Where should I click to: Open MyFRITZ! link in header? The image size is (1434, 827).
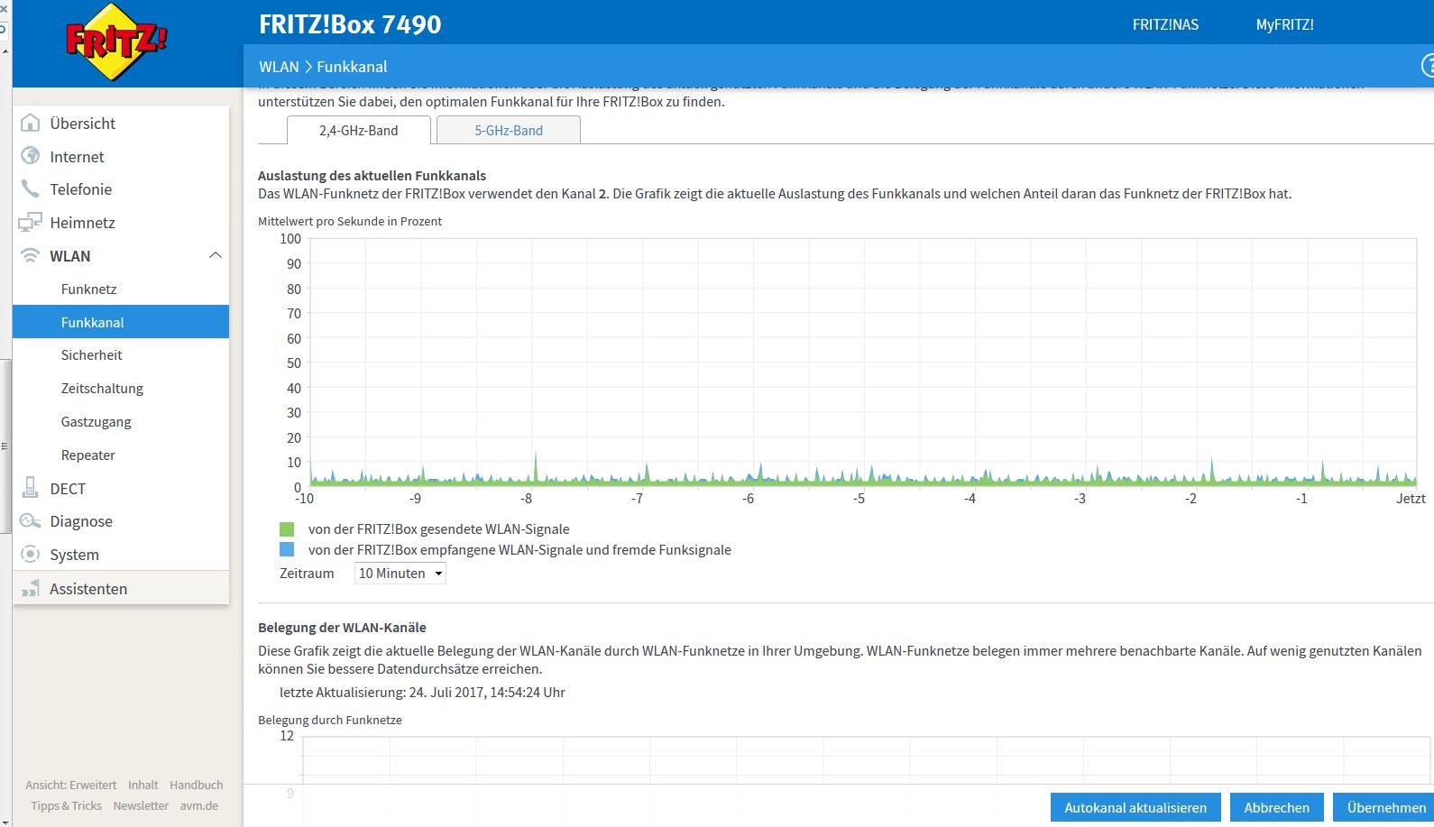(x=1284, y=24)
